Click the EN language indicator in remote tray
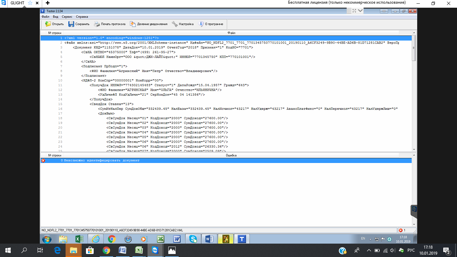This screenshot has height=257, width=457. [x=363, y=239]
